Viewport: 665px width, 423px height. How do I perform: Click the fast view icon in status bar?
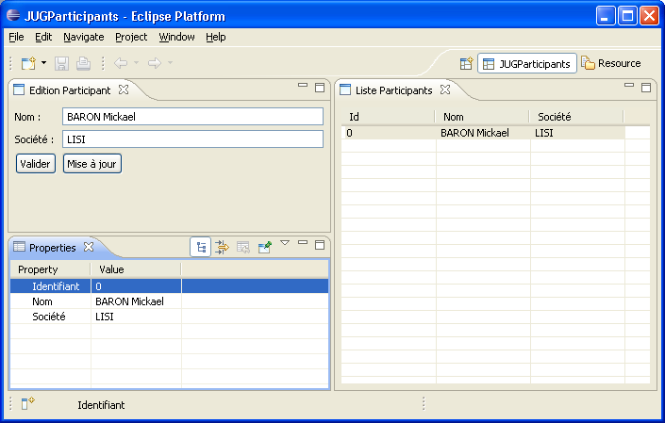28,404
